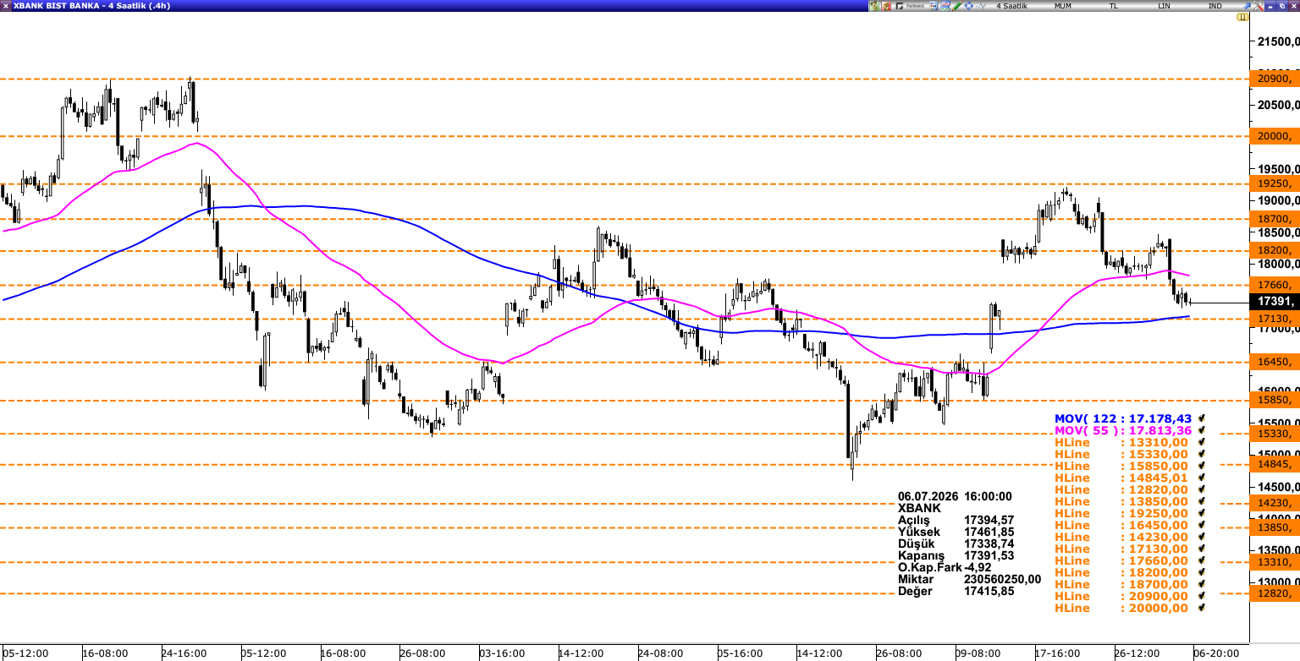Toggle checkmark for HLine 13310,00
The image size is (1300, 661).
(1201, 442)
